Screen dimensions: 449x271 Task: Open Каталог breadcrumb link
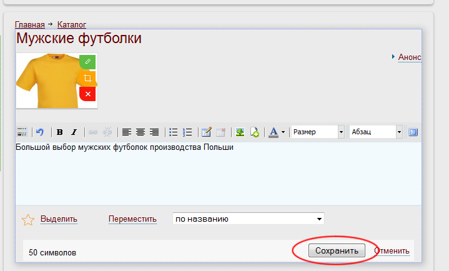pyautogui.click(x=72, y=24)
